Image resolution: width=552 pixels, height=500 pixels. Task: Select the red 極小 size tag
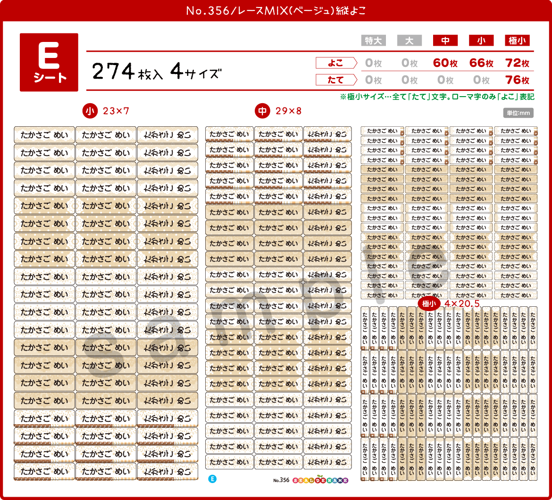tap(517, 41)
